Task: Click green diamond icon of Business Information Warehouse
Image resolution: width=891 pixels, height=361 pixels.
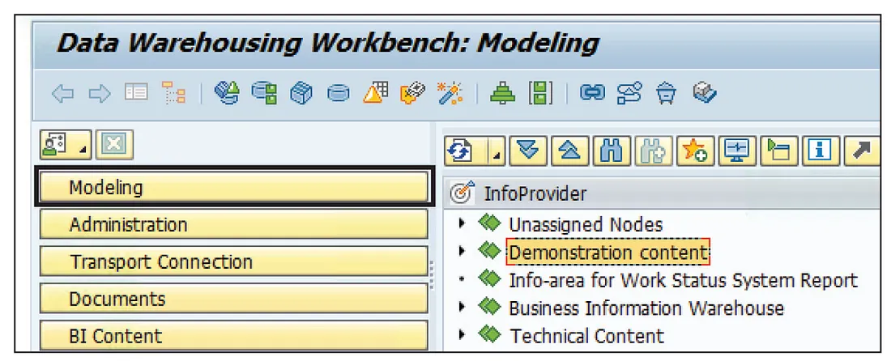Action: pyautogui.click(x=488, y=307)
